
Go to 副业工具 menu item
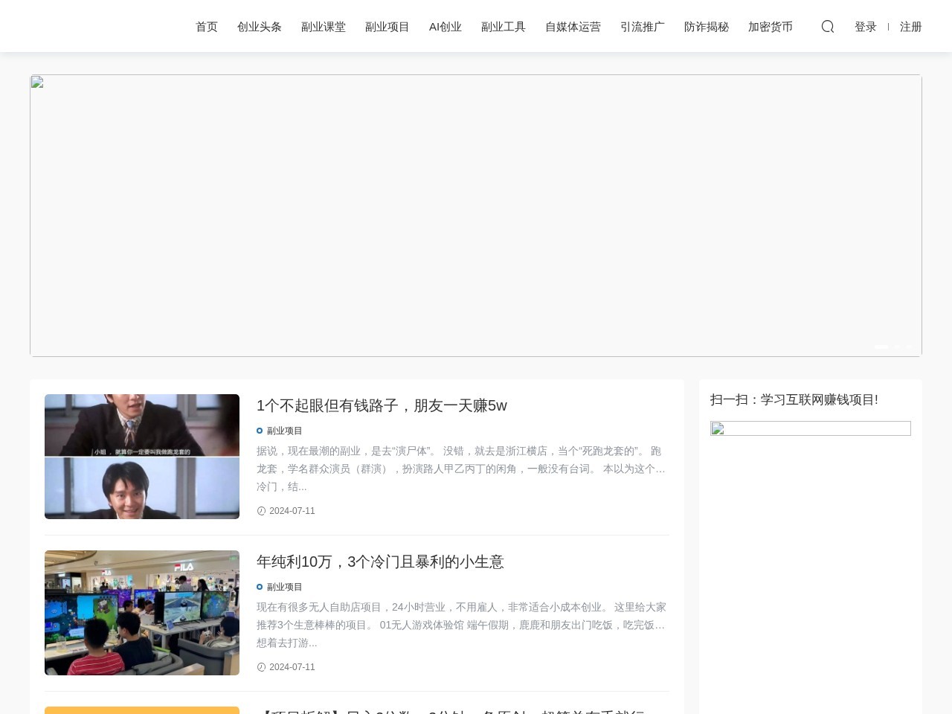pos(504,27)
